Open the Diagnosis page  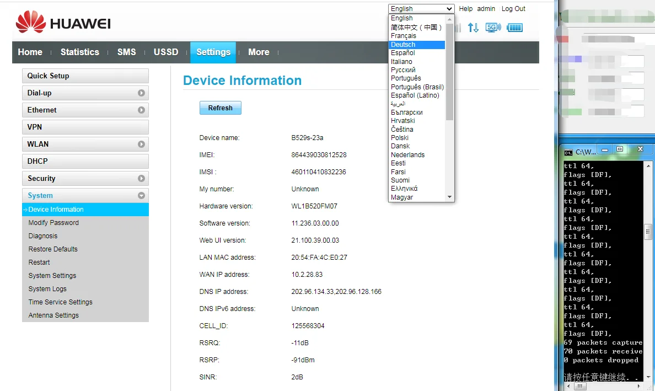point(43,236)
